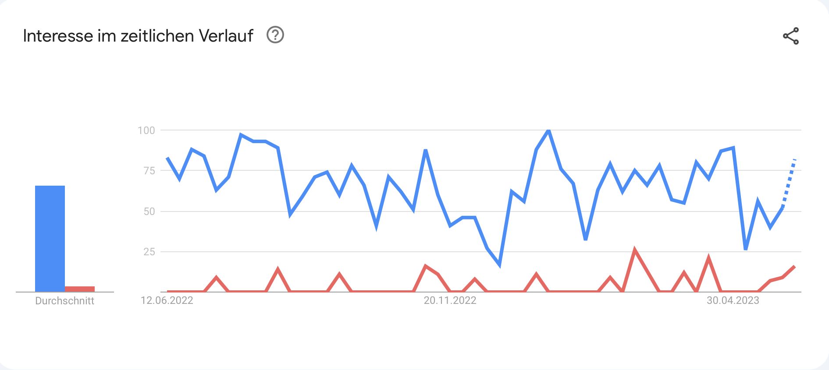Image resolution: width=829 pixels, height=370 pixels.
Task: Select the 20.11.2022 date label
Action: tap(450, 300)
